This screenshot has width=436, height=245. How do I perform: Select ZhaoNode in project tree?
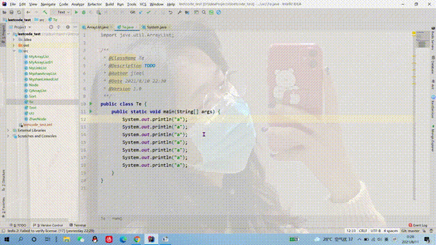(37, 119)
